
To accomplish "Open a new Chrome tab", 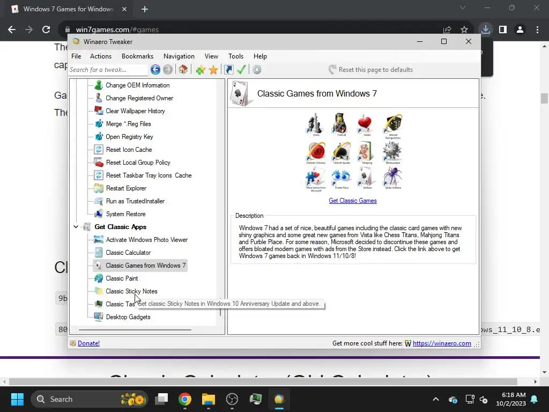I will [145, 9].
